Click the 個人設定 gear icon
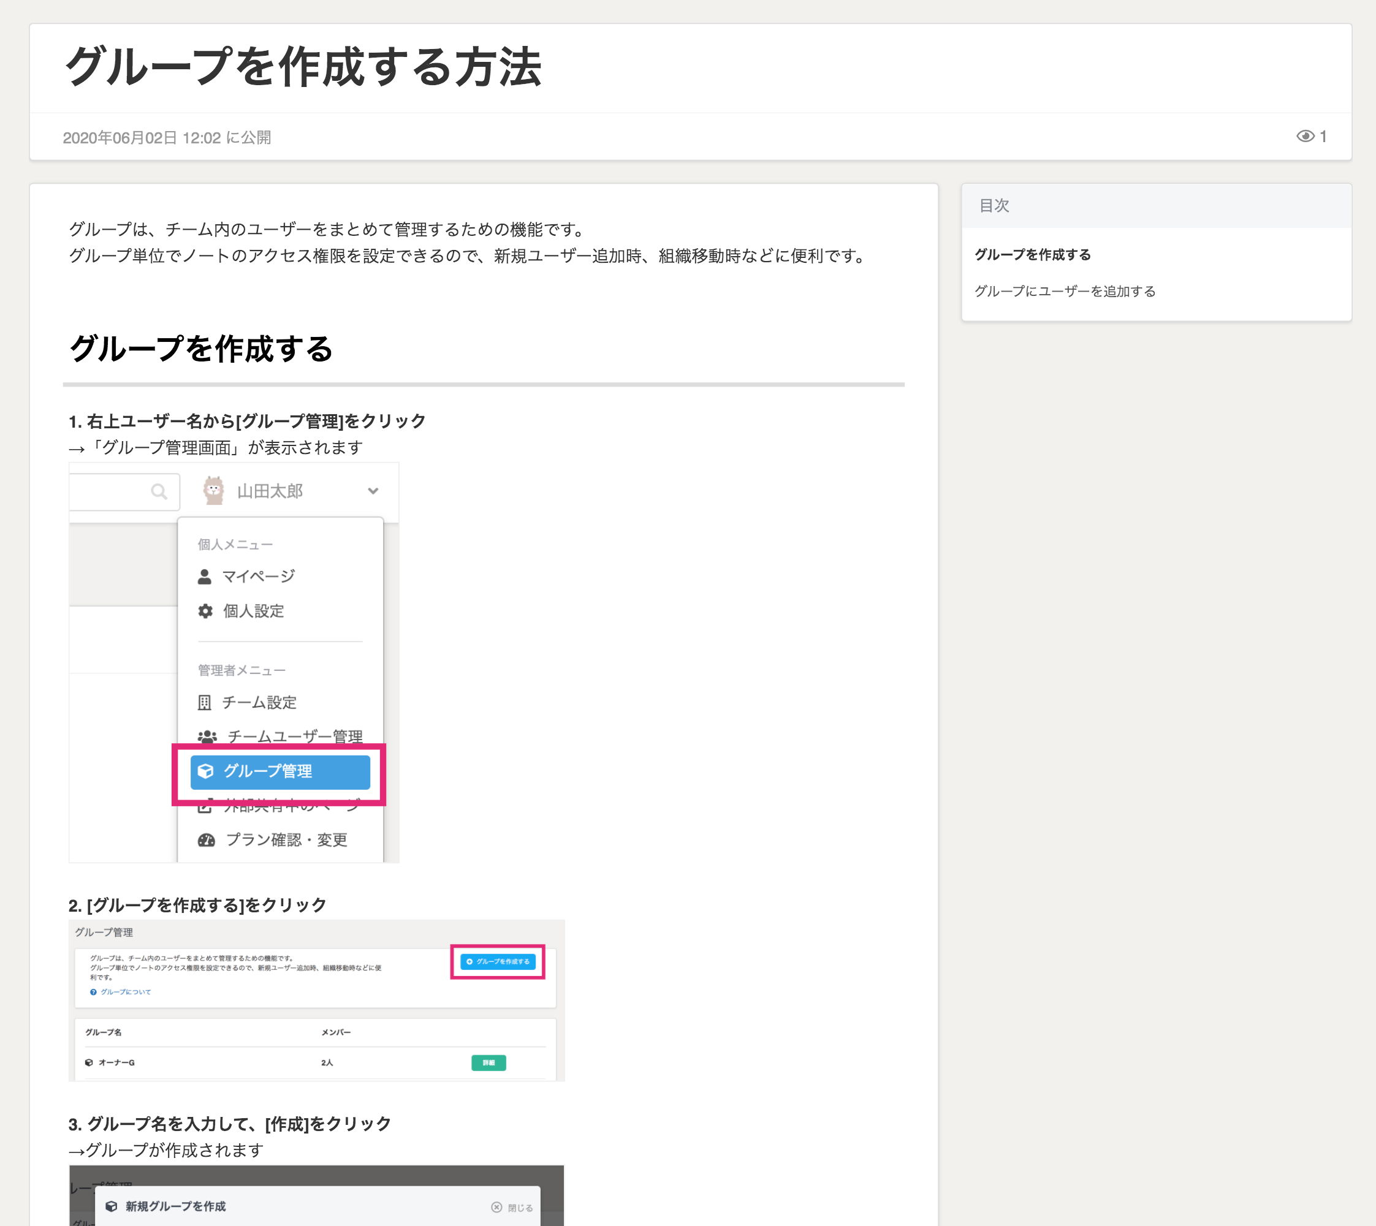 pyautogui.click(x=205, y=611)
